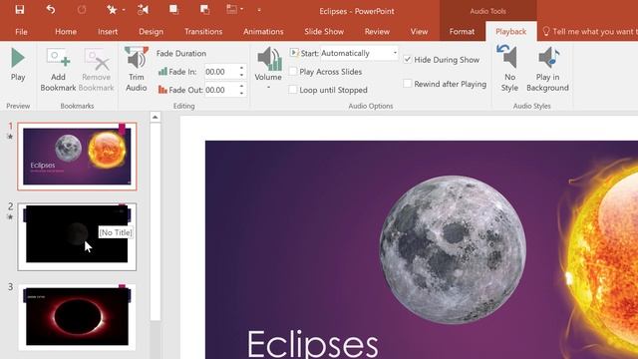Open the Audio Tools Format tab
Image resolution: width=638 pixels, height=359 pixels.
[462, 31]
